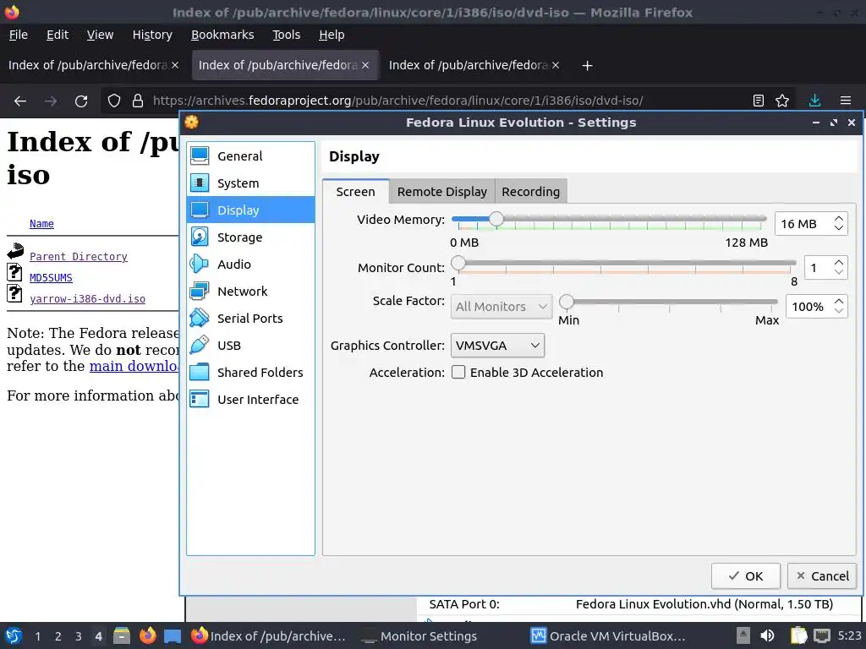Click the Display monitor icon in sidebar
The image size is (866, 649).
click(x=200, y=210)
